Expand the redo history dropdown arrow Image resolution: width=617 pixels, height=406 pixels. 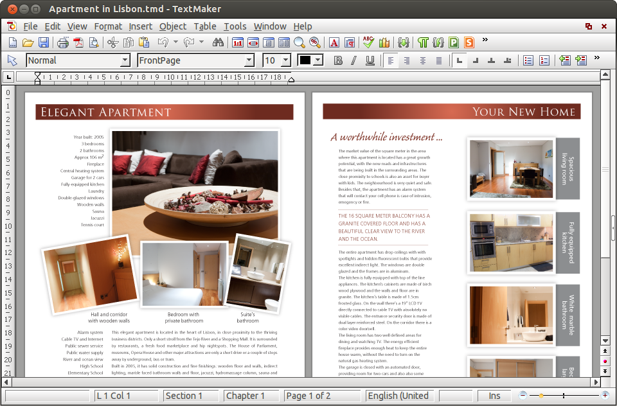pyautogui.click(x=201, y=42)
